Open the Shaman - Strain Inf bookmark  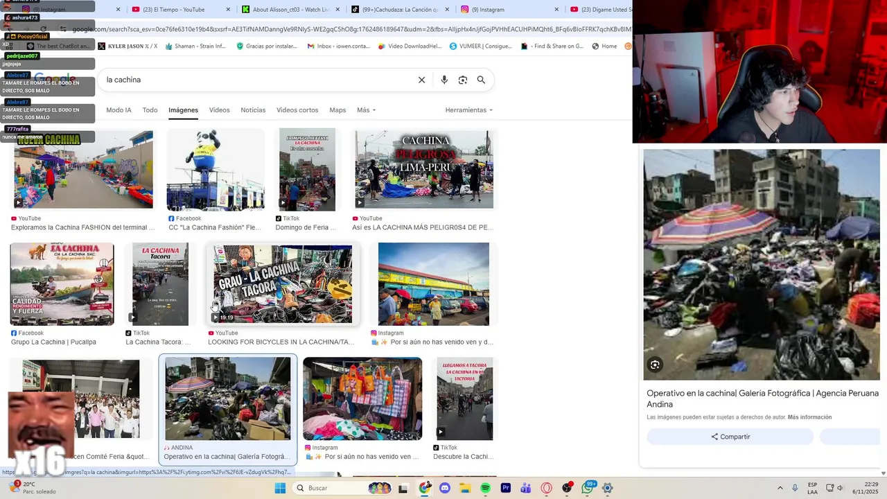[x=195, y=46]
